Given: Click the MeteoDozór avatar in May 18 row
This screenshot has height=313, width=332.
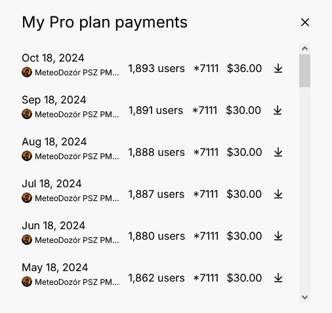Looking at the screenshot, I should (x=27, y=282).
